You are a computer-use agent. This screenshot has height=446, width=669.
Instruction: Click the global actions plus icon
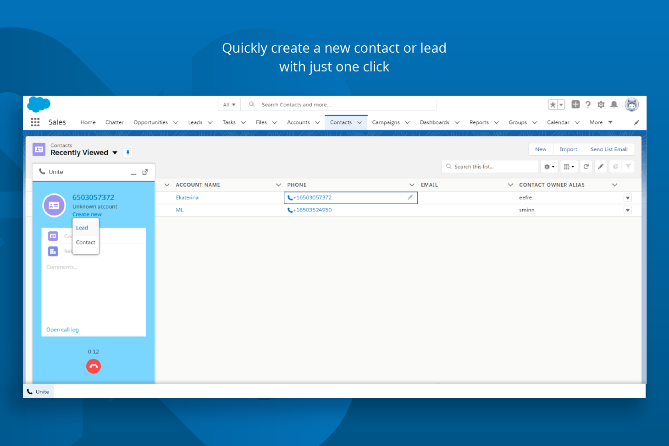[575, 104]
